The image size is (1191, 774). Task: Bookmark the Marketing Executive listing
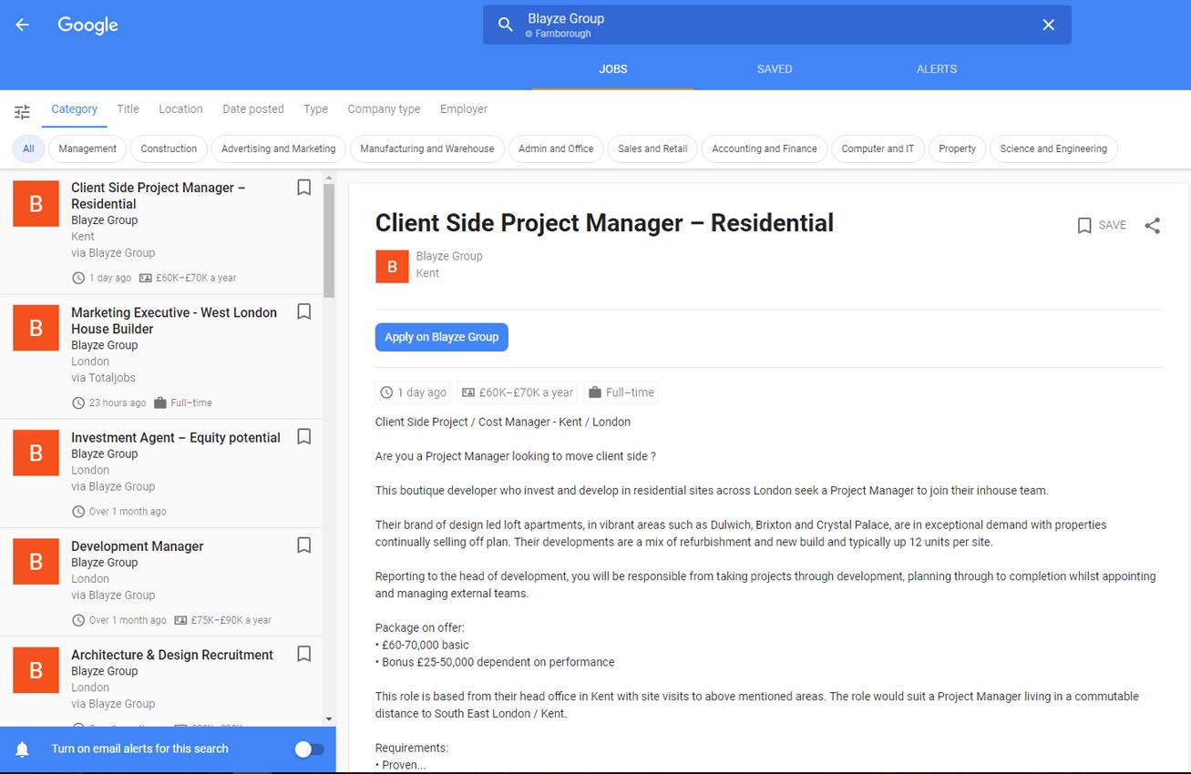pyautogui.click(x=304, y=312)
